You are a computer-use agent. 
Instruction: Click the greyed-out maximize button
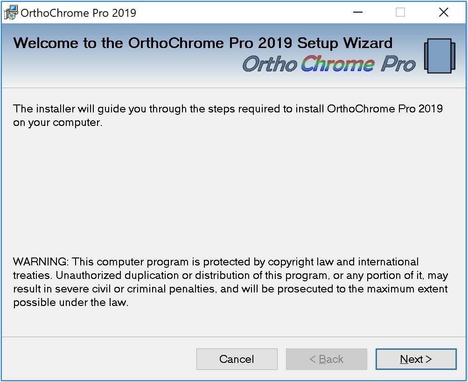(400, 13)
